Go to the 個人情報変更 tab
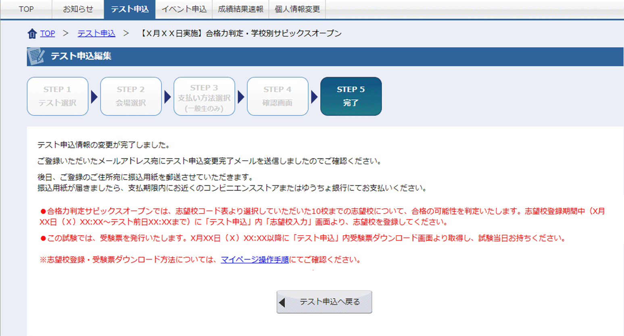The image size is (624, 336). (x=297, y=9)
